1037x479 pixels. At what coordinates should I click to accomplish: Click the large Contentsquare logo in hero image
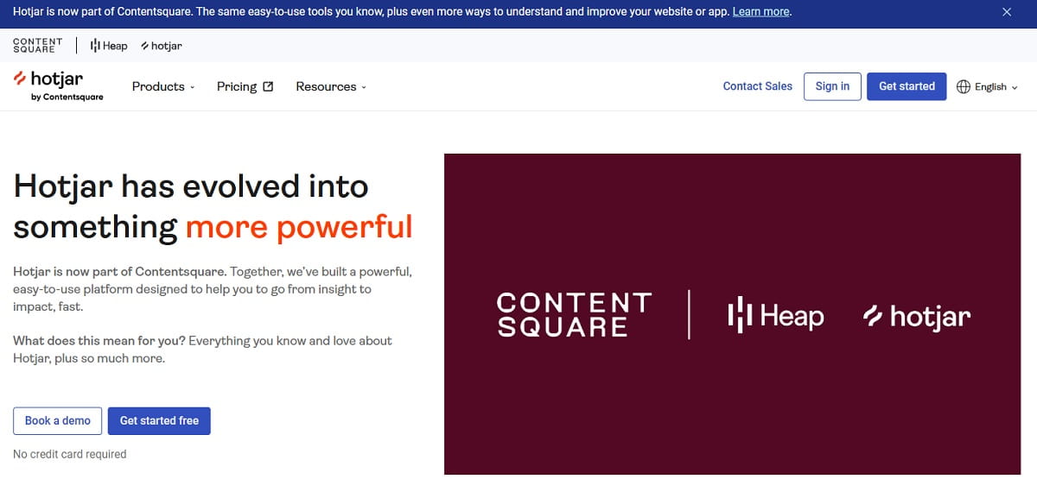pos(574,314)
